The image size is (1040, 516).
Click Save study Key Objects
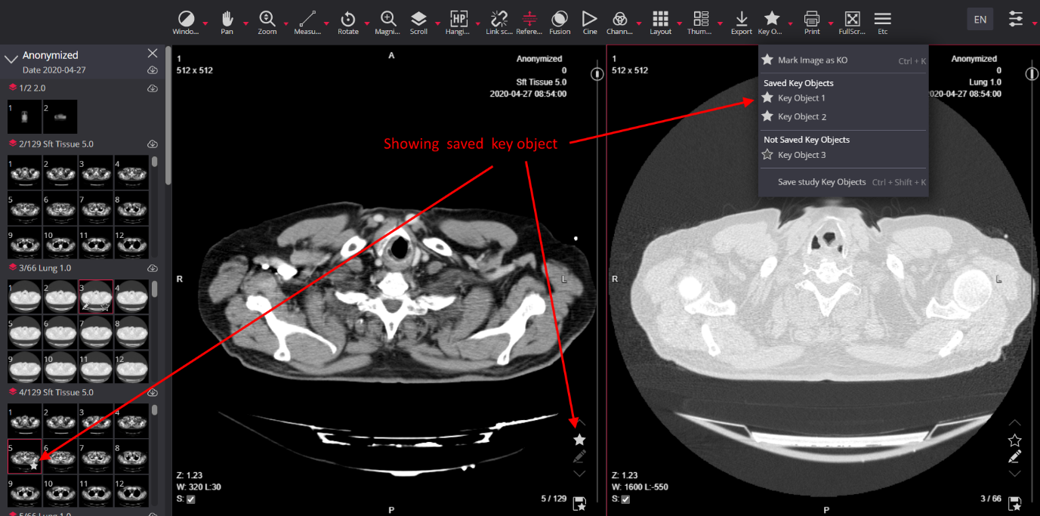click(x=822, y=182)
